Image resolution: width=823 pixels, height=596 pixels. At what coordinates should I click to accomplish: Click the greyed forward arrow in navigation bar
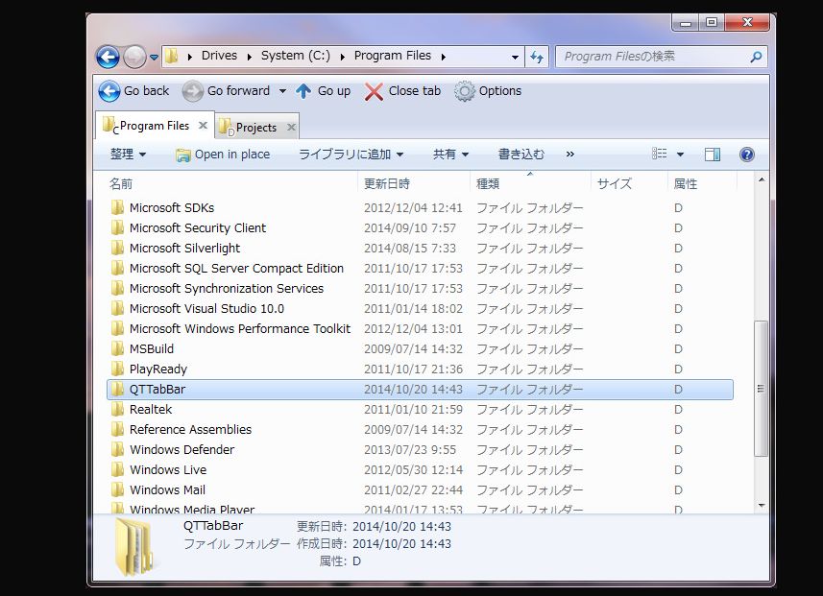[x=134, y=57]
